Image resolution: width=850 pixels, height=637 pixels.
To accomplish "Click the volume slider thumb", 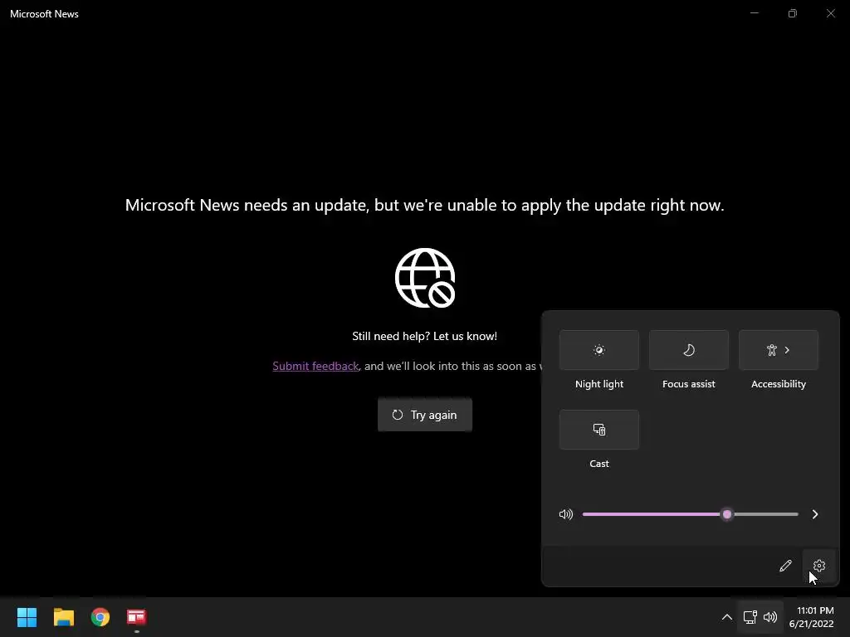I will coord(727,514).
